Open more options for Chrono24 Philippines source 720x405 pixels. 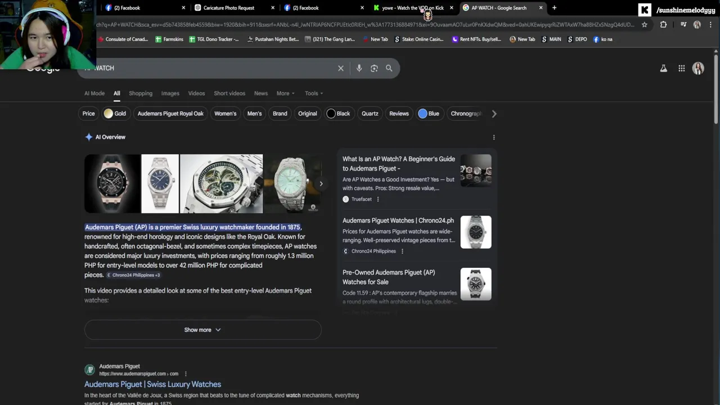pos(402,251)
